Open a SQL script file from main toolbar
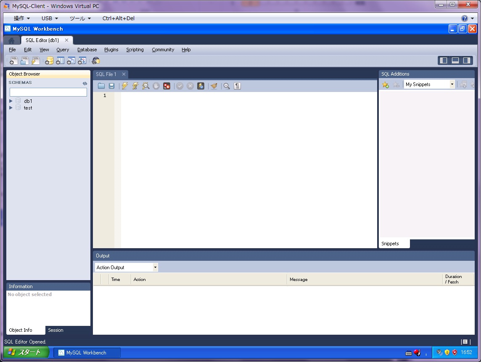 [x=24, y=60]
